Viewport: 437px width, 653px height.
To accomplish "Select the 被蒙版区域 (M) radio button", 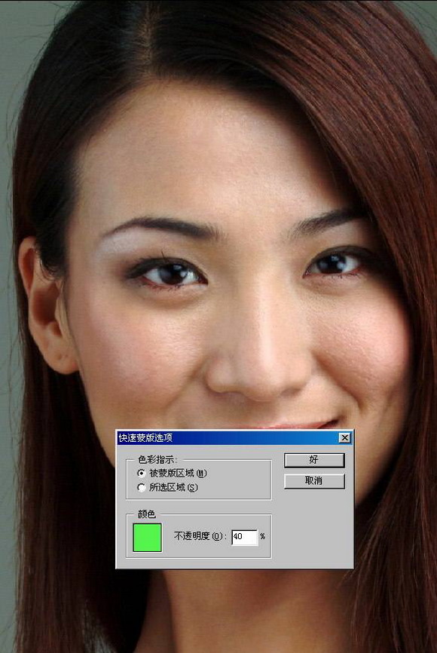I will pos(142,473).
